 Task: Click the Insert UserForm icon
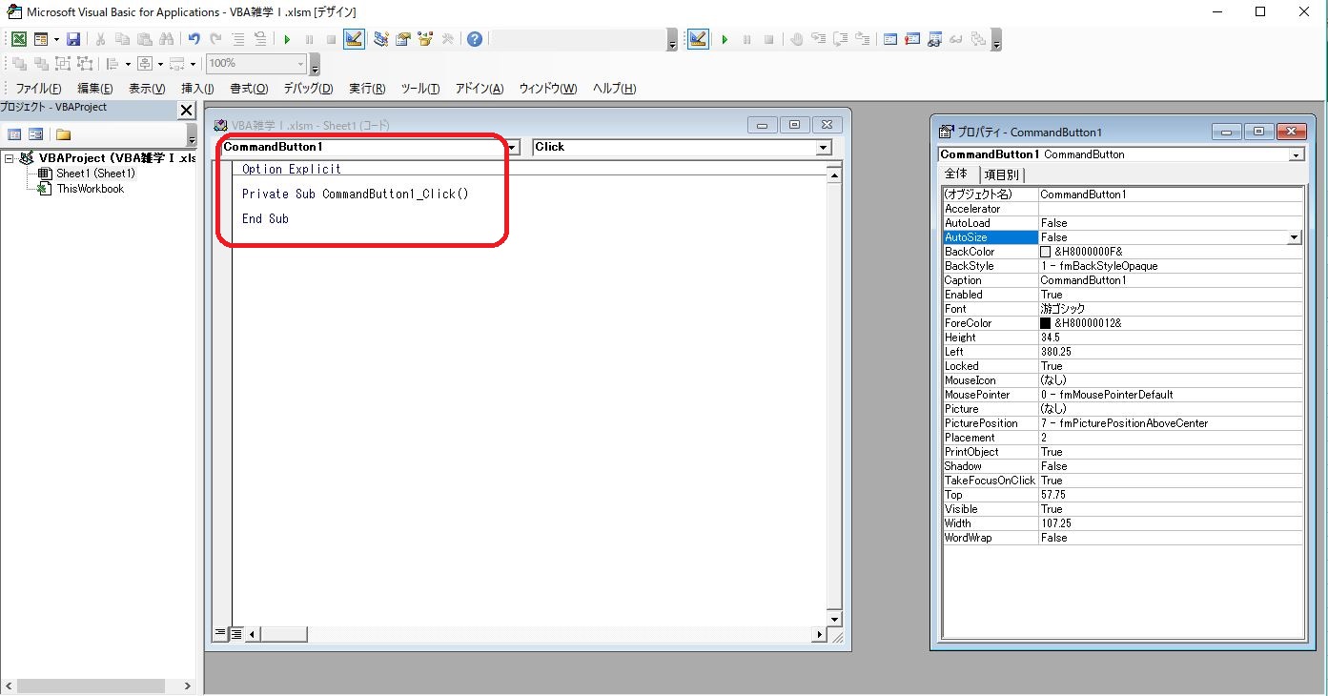click(x=41, y=39)
